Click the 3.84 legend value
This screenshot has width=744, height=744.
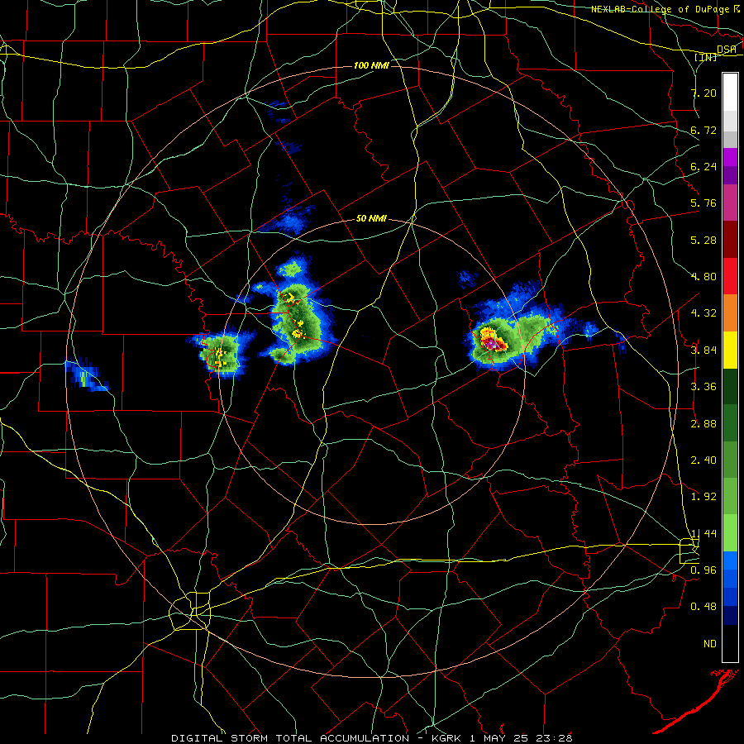tap(703, 351)
